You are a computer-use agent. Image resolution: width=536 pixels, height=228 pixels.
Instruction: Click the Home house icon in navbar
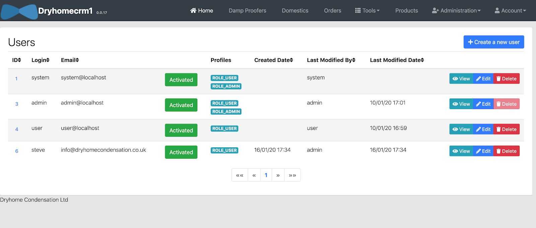point(193,10)
